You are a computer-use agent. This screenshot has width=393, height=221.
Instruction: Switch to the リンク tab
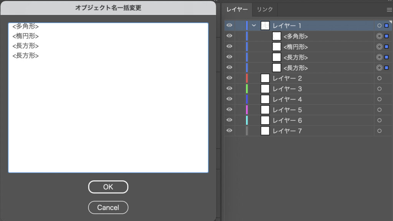pos(265,10)
